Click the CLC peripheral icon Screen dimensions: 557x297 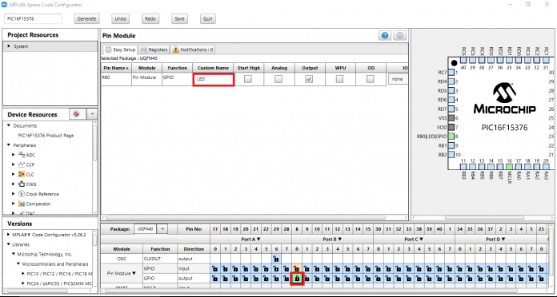[22, 174]
